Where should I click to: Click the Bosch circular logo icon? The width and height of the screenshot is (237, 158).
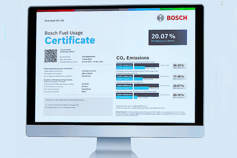[x=160, y=18]
